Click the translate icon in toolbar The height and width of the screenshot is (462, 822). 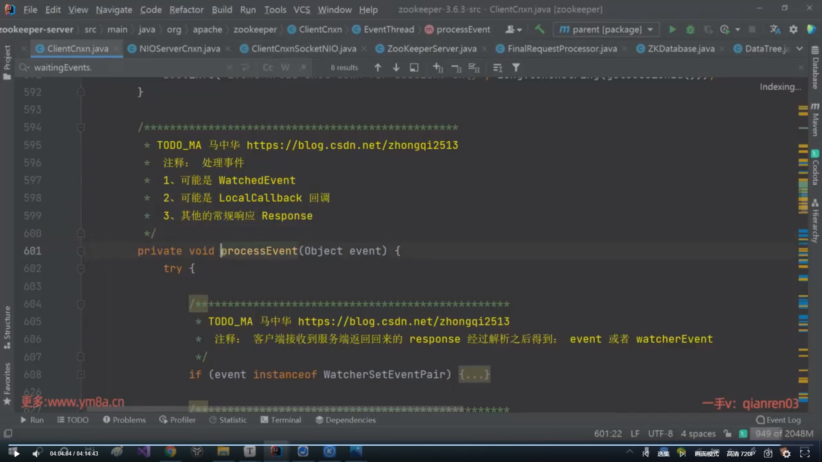775,30
